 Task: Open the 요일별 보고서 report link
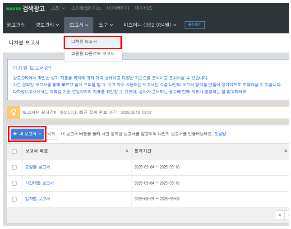(x=37, y=167)
